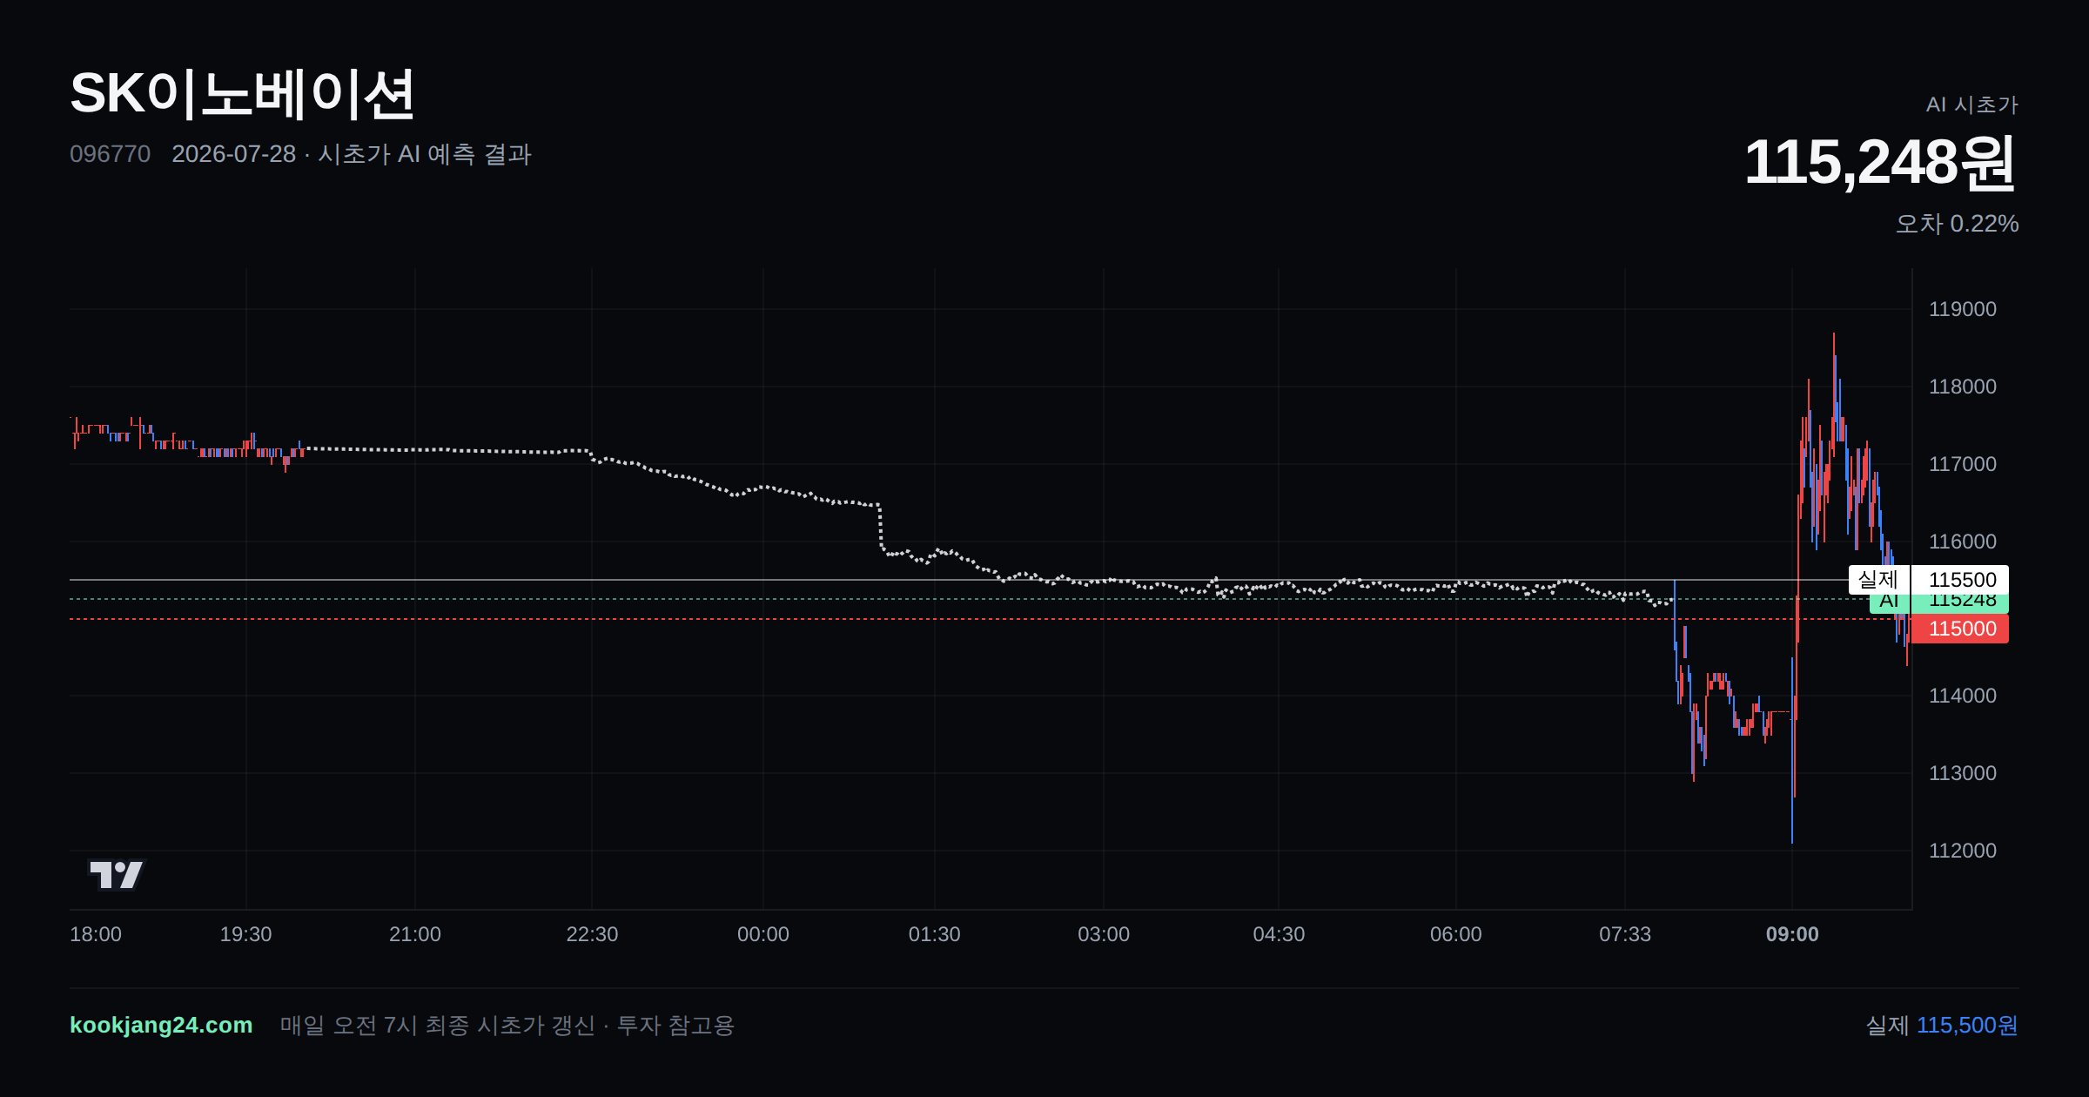Click the stock code 096770
The width and height of the screenshot is (2089, 1097).
pyautogui.click(x=110, y=154)
